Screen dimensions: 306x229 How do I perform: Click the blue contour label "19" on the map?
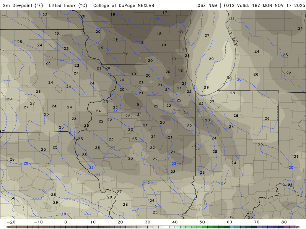[64, 214]
